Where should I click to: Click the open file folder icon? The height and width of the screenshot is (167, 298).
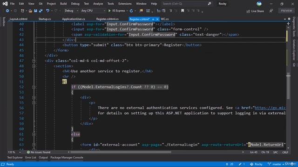click(30, 11)
